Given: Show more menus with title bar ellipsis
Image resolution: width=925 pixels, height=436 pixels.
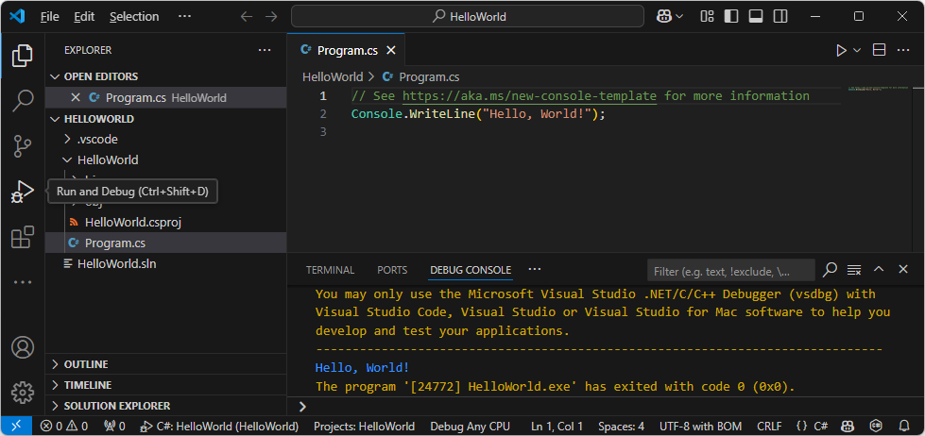Looking at the screenshot, I should pos(184,16).
